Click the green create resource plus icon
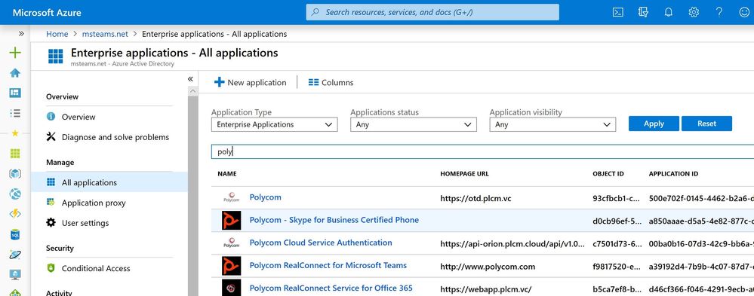 [x=15, y=52]
